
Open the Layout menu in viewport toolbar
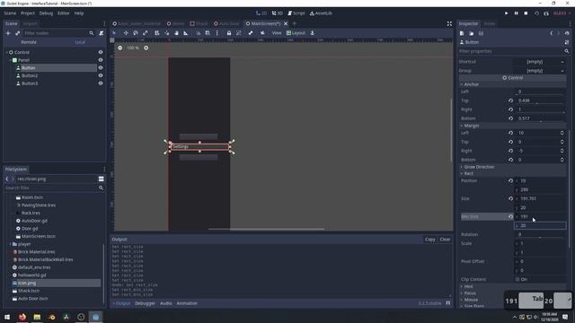tap(296, 33)
